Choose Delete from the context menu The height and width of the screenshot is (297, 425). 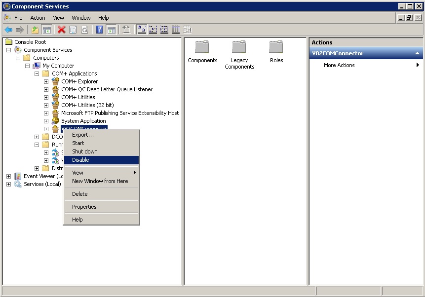click(101, 194)
